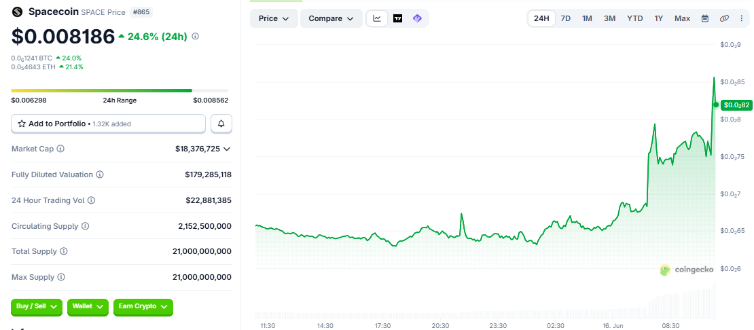Open the Buy / Sell dropdown

point(37,306)
